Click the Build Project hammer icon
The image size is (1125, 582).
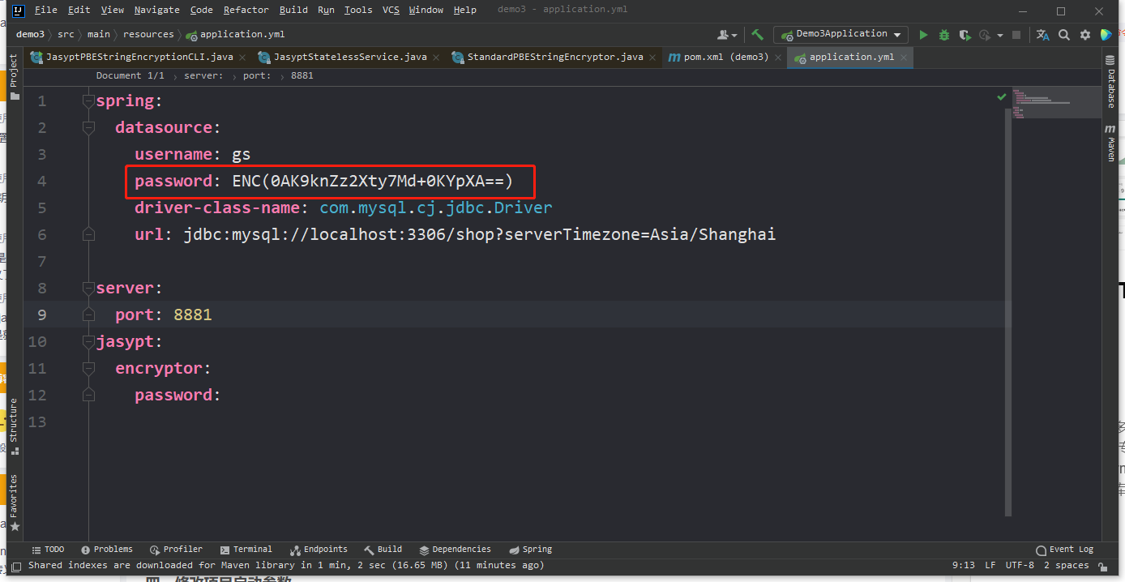tap(757, 35)
